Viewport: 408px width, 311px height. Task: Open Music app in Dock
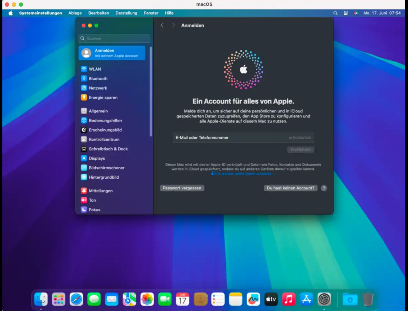pyautogui.click(x=289, y=299)
